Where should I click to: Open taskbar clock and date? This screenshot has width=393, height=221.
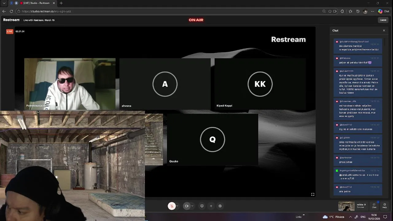tap(374, 217)
